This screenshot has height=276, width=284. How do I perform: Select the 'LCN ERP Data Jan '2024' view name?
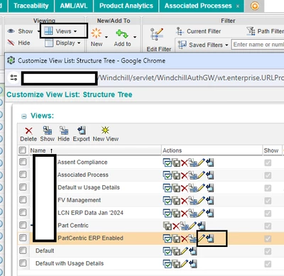tap(90, 213)
